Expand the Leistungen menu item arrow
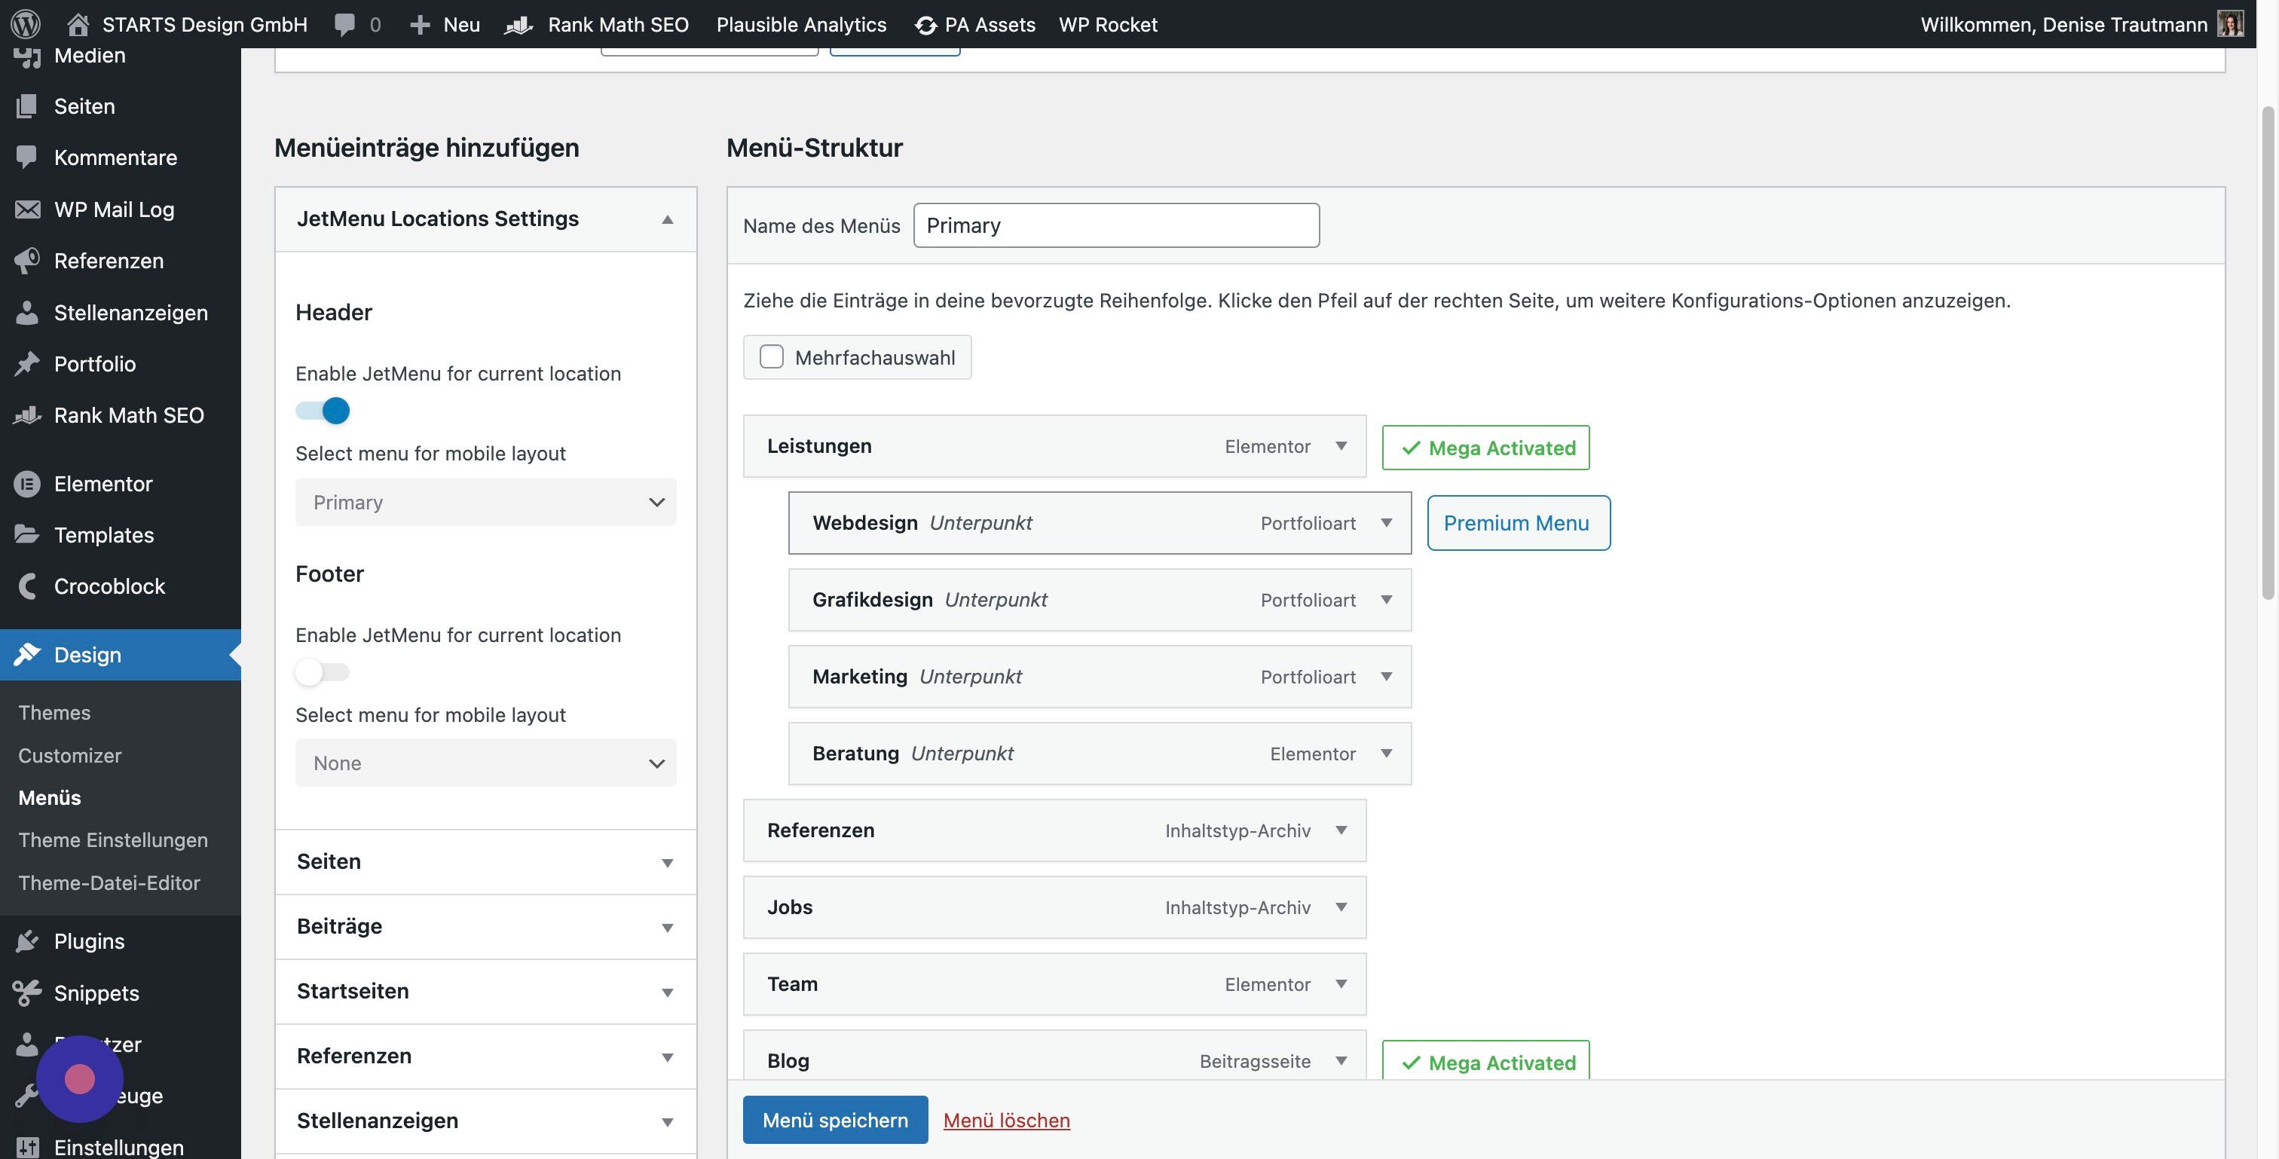 click(x=1341, y=446)
